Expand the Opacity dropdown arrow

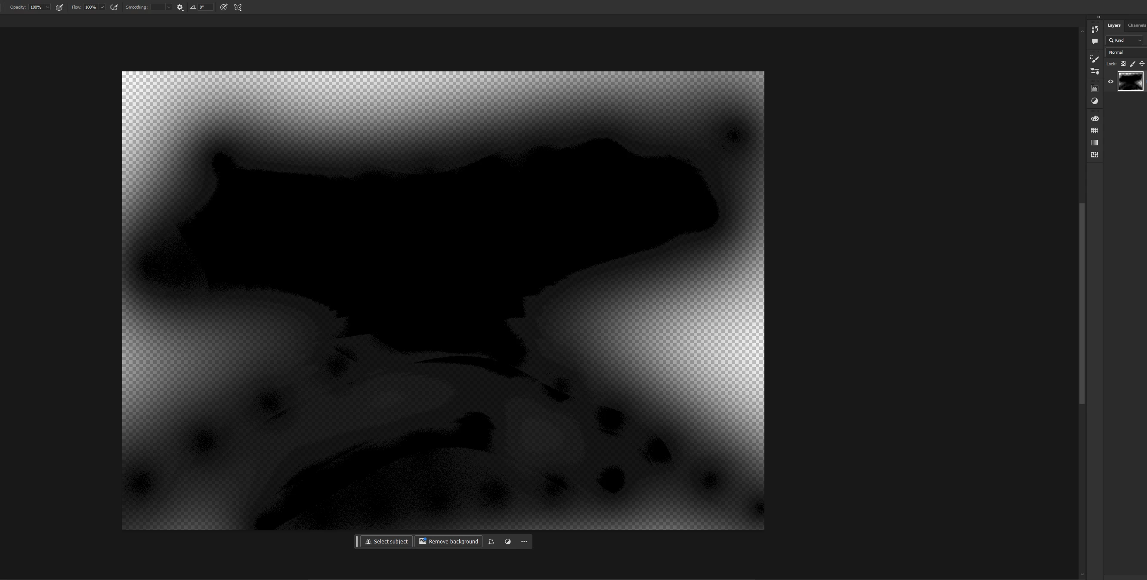point(47,8)
